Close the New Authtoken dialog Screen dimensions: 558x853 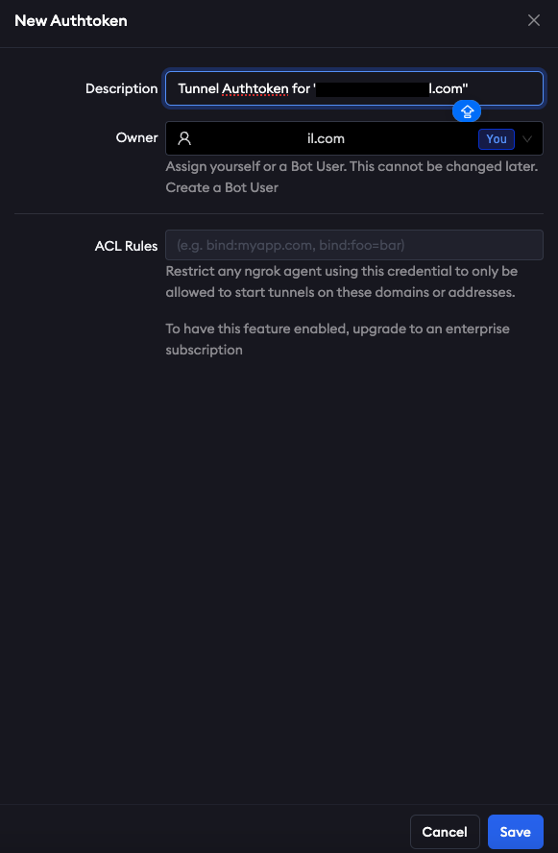(534, 20)
